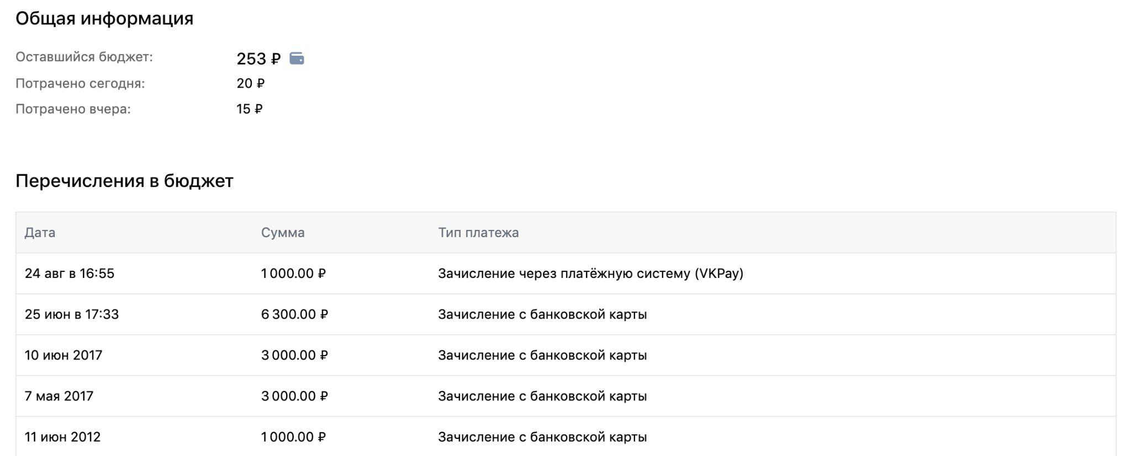Select the 10 июн 2017 row date
Screen dimensions: 1131x456
[64, 355]
